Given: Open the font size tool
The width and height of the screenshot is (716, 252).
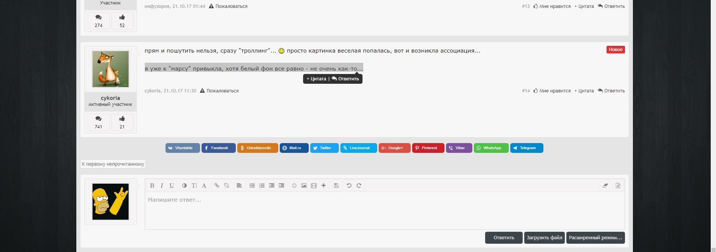Looking at the screenshot, I should coord(194,186).
